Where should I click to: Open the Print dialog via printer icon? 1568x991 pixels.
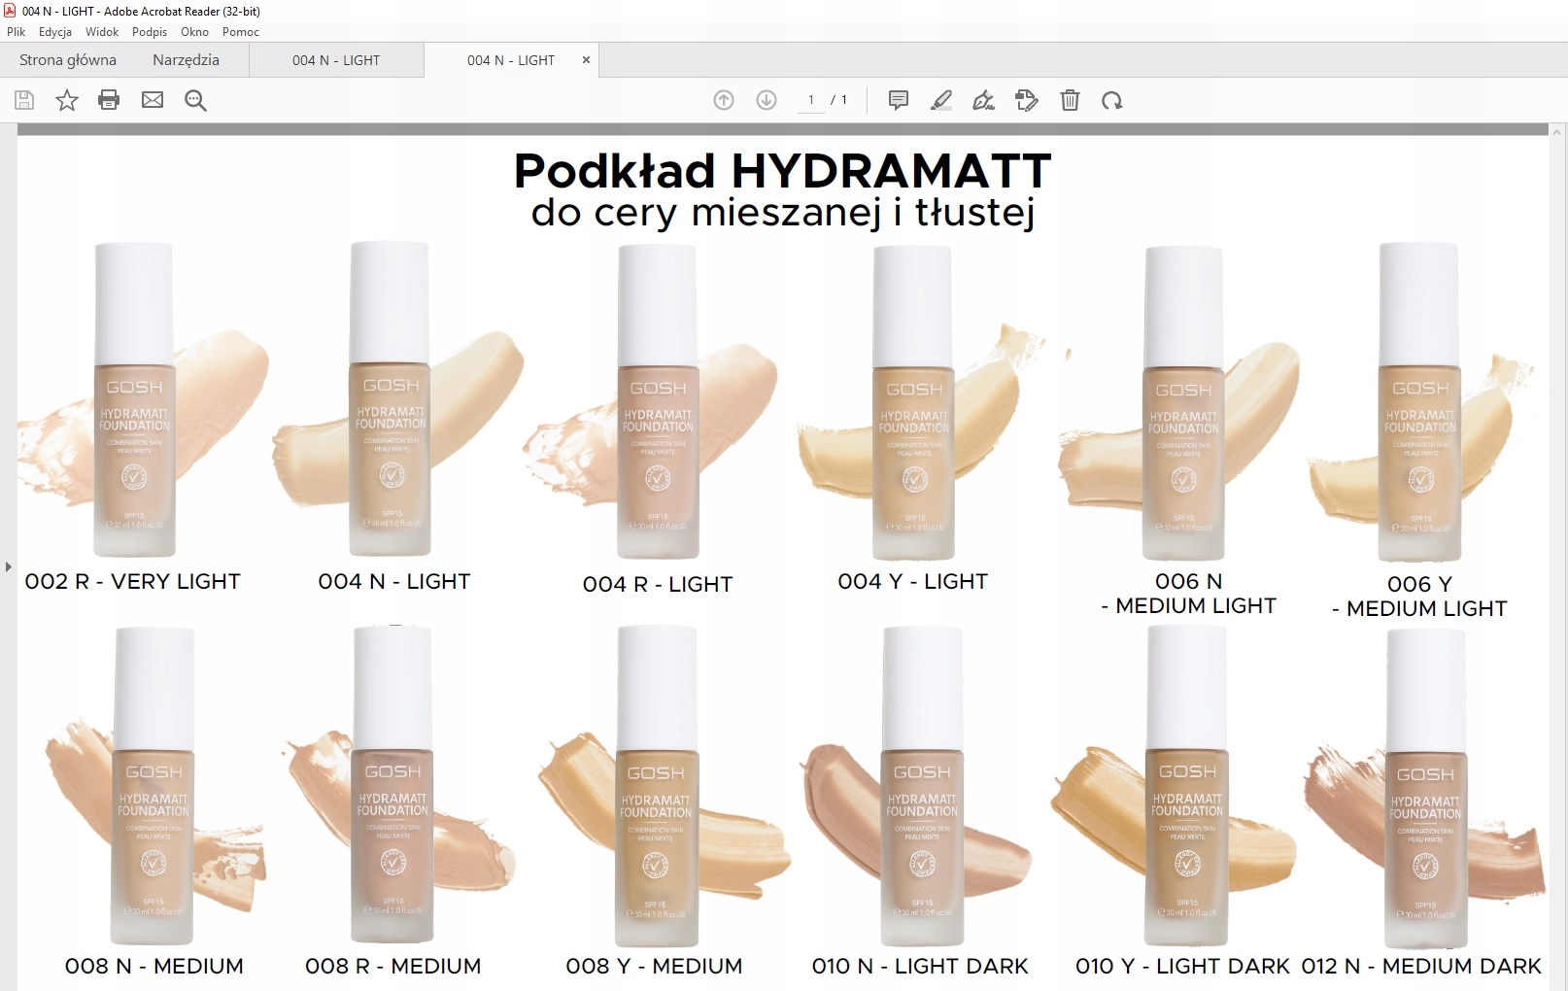[109, 100]
